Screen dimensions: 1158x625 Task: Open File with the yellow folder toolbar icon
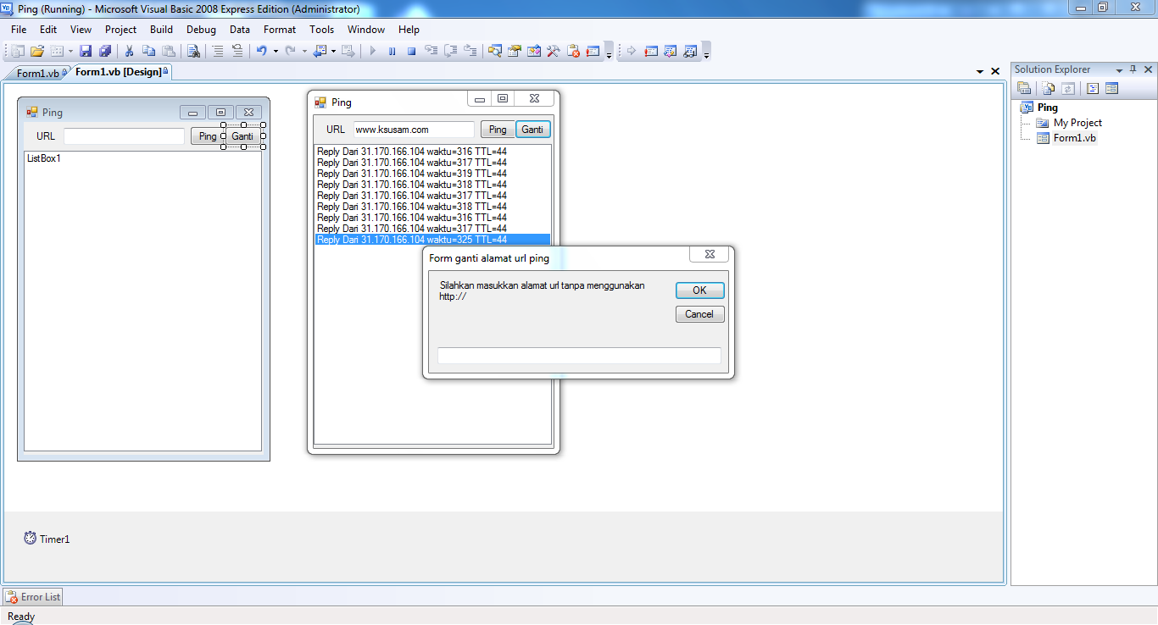click(36, 51)
